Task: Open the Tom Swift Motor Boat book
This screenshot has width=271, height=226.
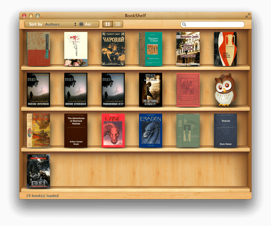Action: click(x=38, y=131)
